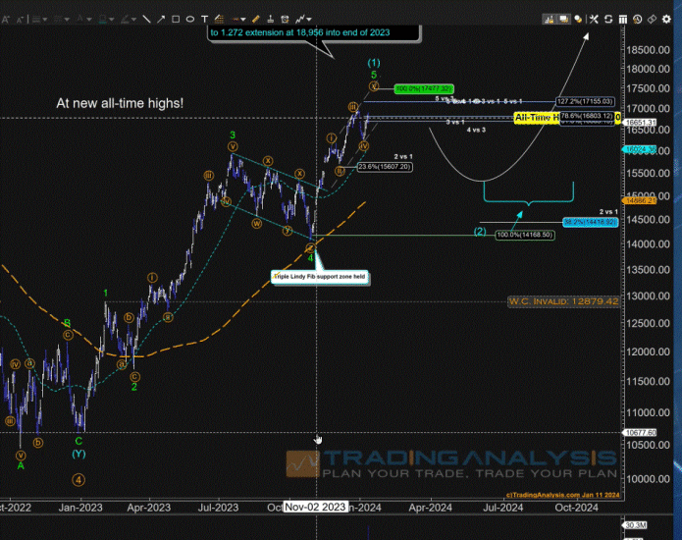
Task: Click the All-Time High price label
Action: point(542,118)
